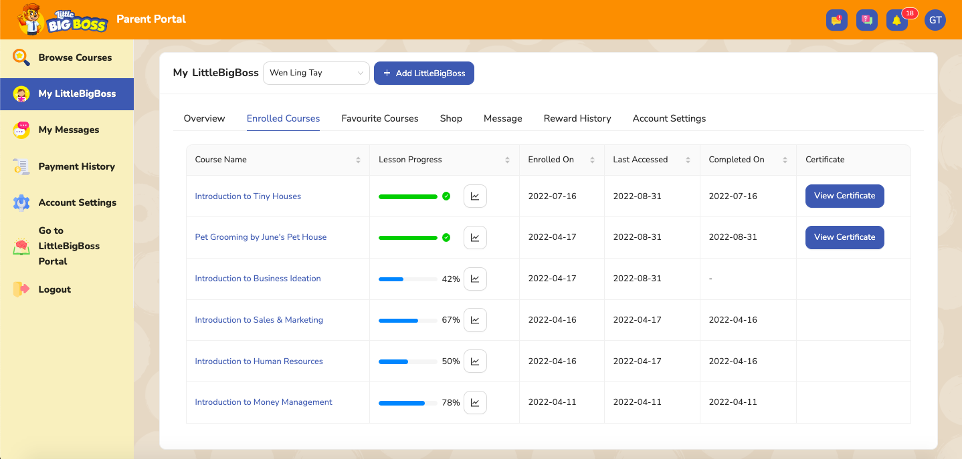Go to LittleBigBoss Portal via sidebar icon
Screen dimensions: 962x459
coord(21,247)
